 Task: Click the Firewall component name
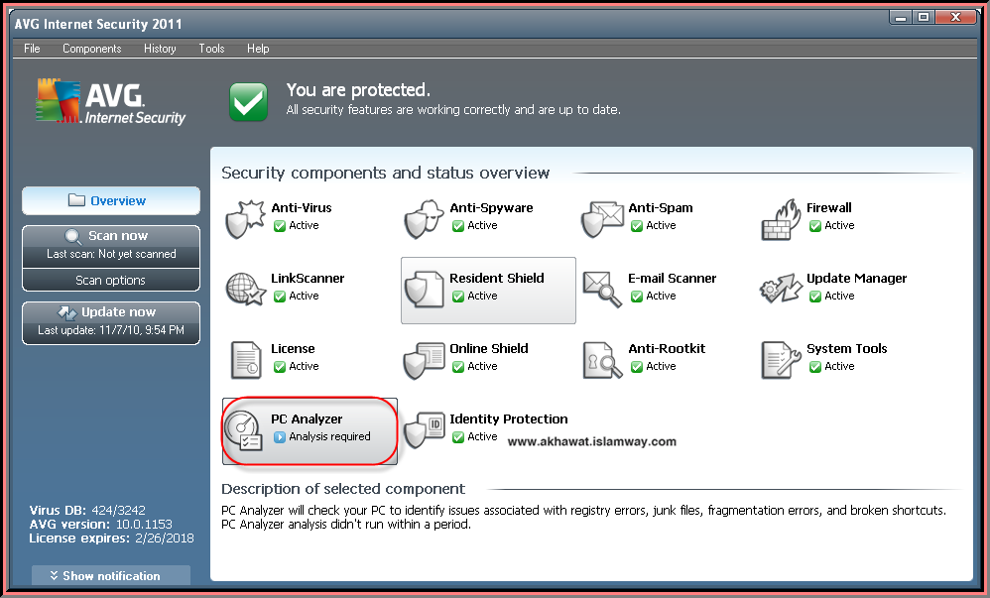click(829, 207)
